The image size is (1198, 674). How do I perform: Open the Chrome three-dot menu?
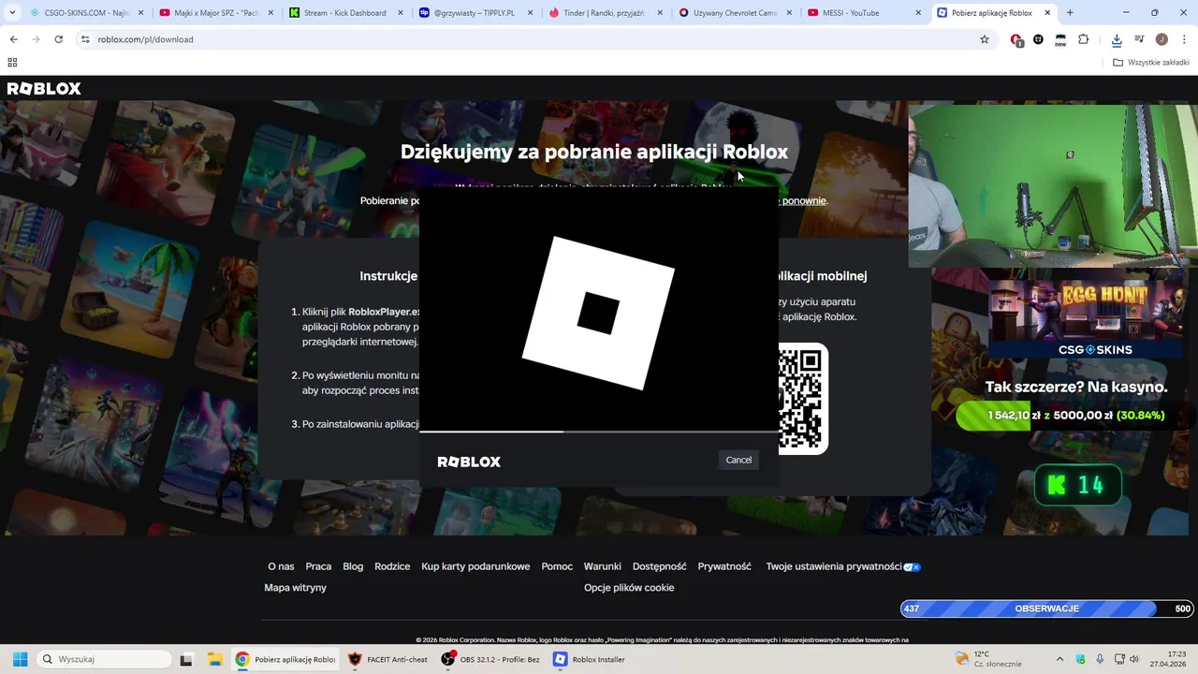[1185, 39]
